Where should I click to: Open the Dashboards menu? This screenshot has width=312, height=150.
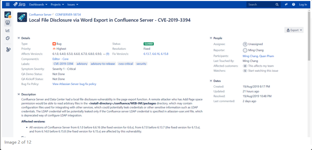(38, 4)
